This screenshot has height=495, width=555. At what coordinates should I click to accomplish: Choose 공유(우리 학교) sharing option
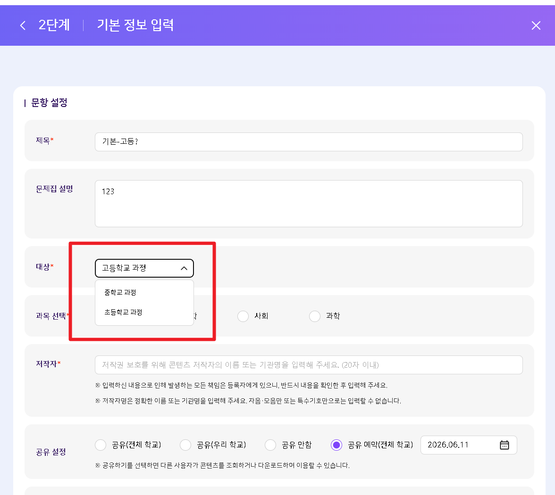point(185,445)
